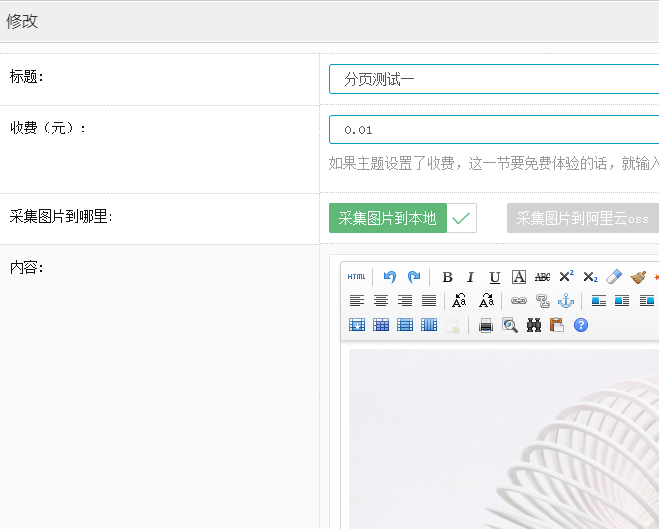The image size is (659, 529).
Task: Open search and replace binoculars icon
Action: point(534,325)
